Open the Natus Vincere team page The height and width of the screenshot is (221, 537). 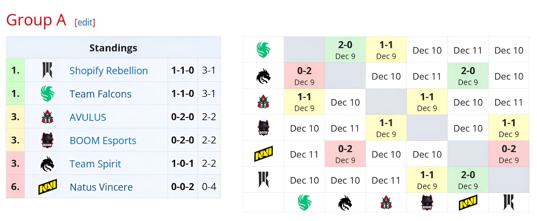coord(101,187)
